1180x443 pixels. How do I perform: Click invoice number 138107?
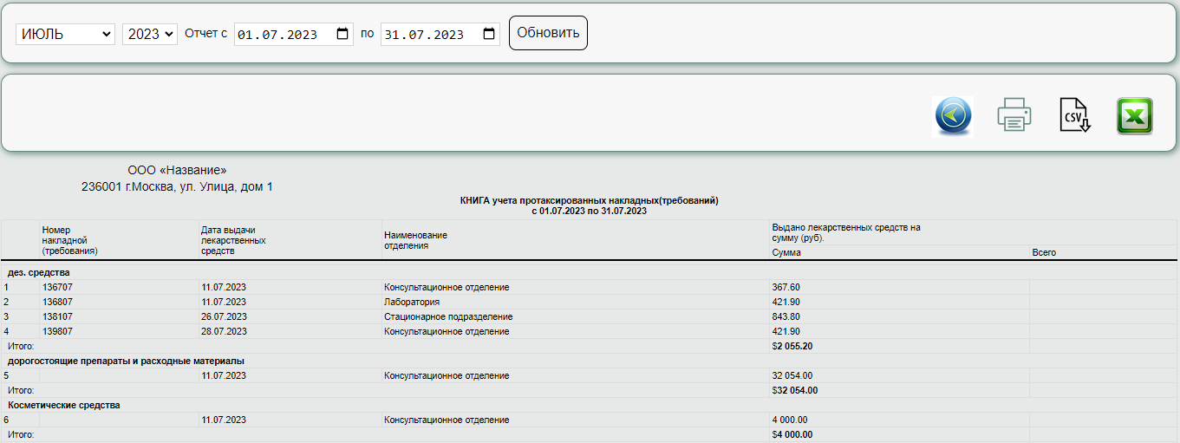pos(58,316)
